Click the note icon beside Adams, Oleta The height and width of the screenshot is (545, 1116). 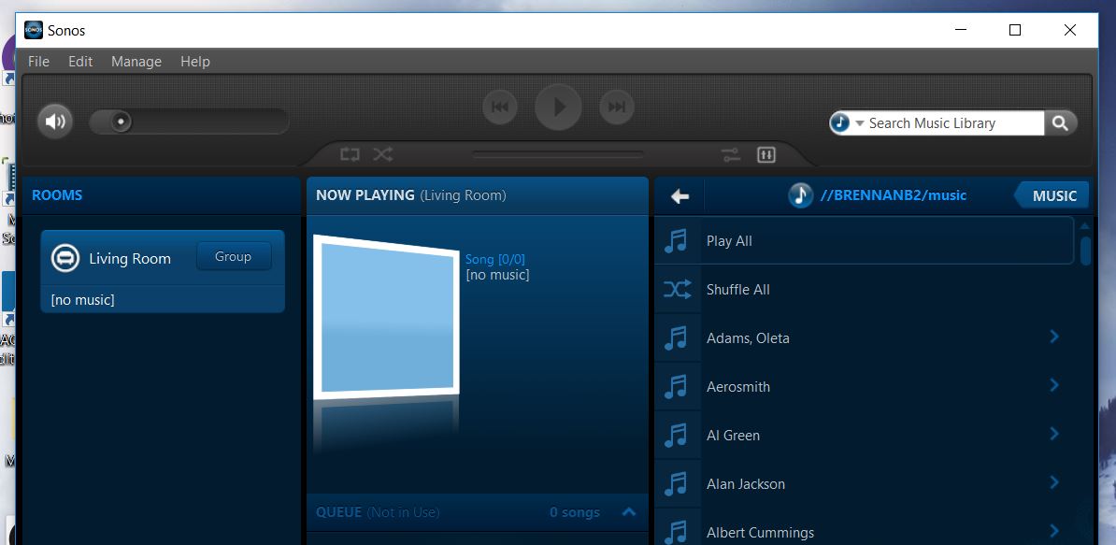(676, 337)
